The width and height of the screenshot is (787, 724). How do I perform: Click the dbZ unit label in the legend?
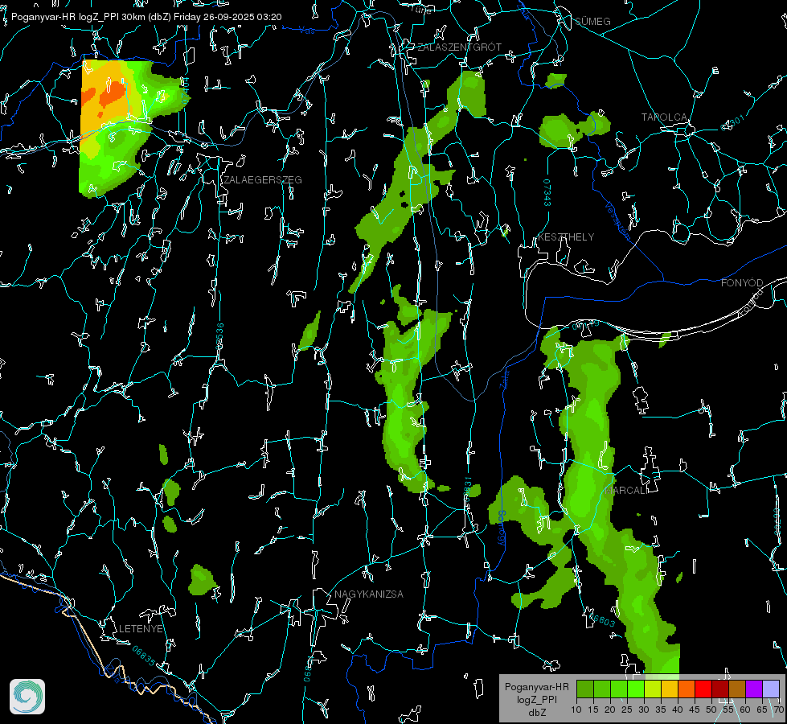click(x=536, y=713)
